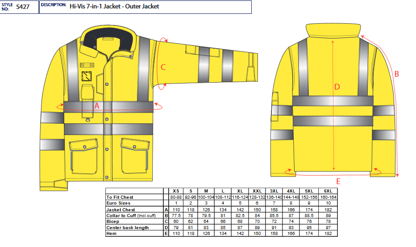This screenshot has width=416, height=247.
Task: Click the red letter C beside the sleeve
Action: pos(163,67)
